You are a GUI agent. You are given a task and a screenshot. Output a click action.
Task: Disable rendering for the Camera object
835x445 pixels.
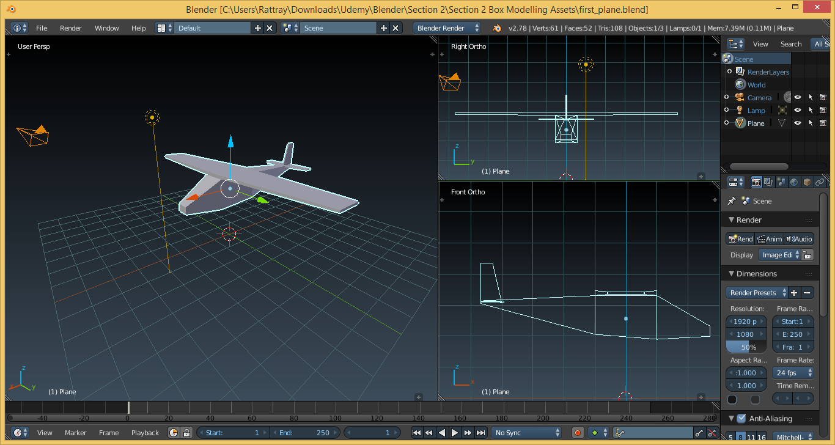click(x=823, y=97)
